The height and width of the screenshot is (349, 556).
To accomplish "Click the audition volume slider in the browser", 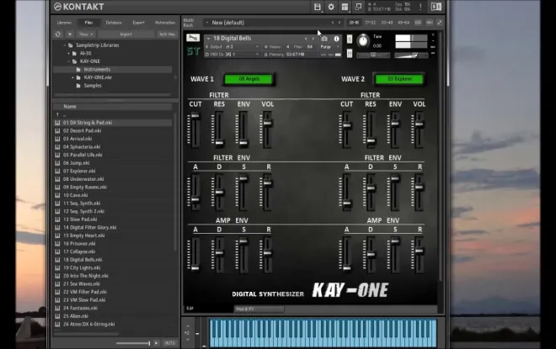I will [133, 343].
